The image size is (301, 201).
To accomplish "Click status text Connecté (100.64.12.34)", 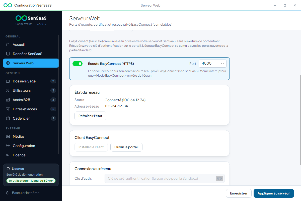I will pos(125,100).
